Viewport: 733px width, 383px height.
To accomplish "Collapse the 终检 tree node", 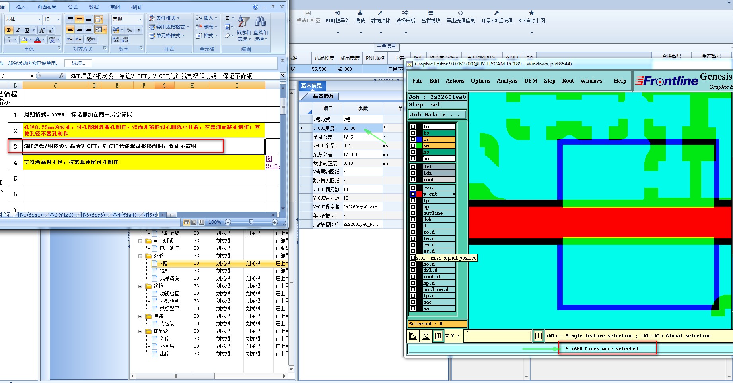I will coord(140,286).
